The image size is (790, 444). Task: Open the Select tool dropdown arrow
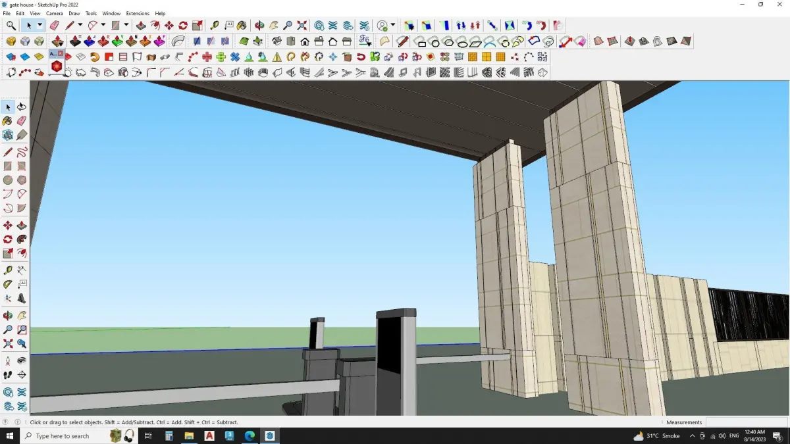pyautogui.click(x=39, y=26)
